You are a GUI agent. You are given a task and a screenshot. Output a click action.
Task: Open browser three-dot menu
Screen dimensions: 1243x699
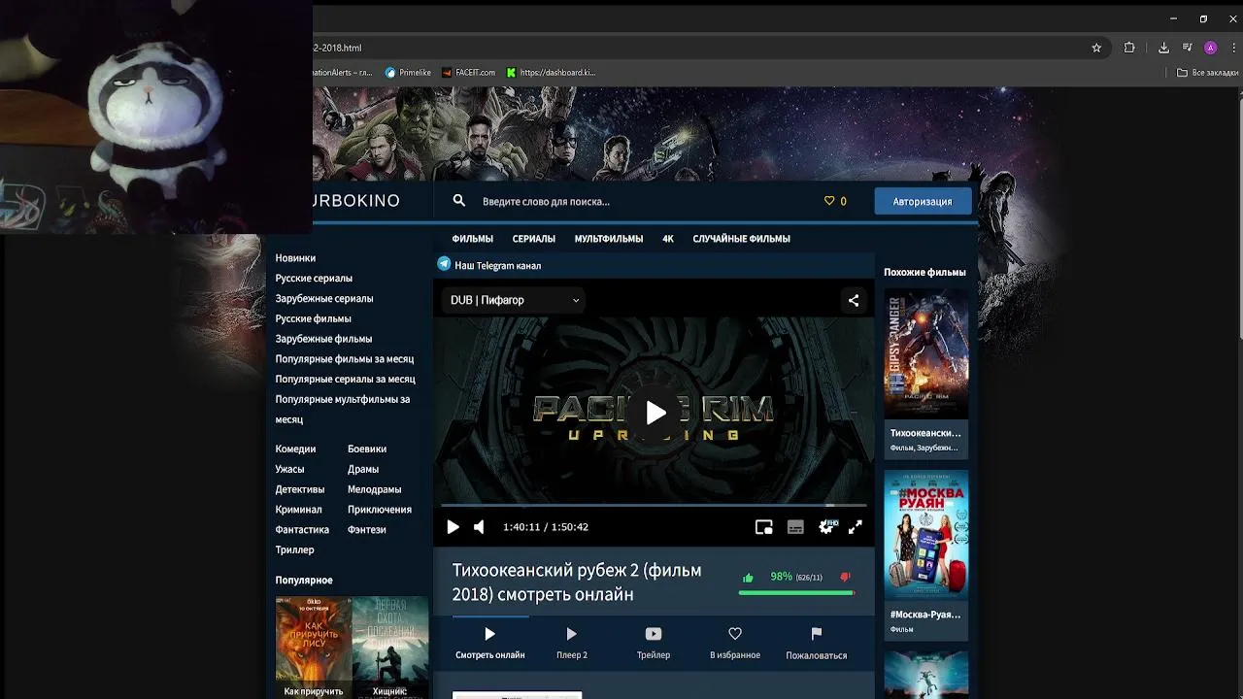coord(1233,48)
